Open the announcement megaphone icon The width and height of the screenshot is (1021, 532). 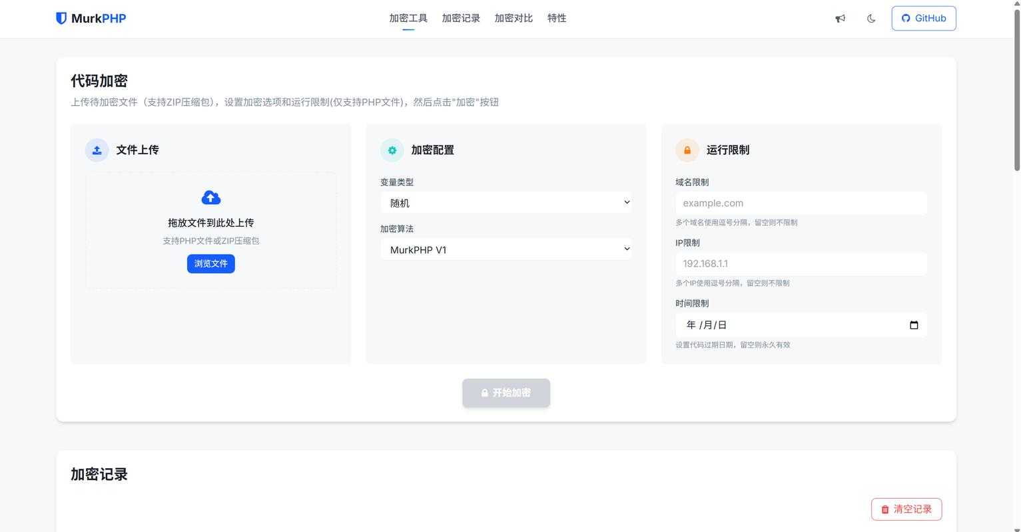click(840, 19)
